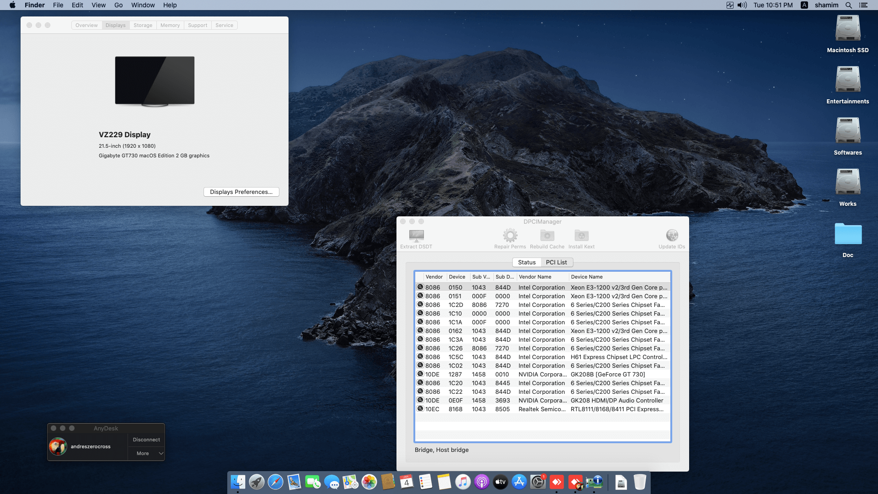Open Finder from the Dock

tap(238, 482)
